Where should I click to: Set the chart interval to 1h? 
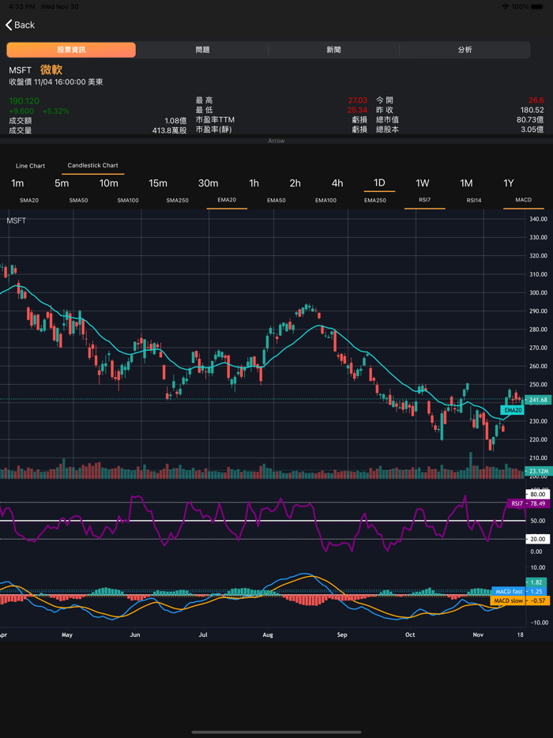point(254,183)
